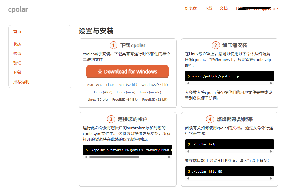Click the cpolar logo
Image resolution: width=293 pixels, height=194 pixels.
pos(18,9)
